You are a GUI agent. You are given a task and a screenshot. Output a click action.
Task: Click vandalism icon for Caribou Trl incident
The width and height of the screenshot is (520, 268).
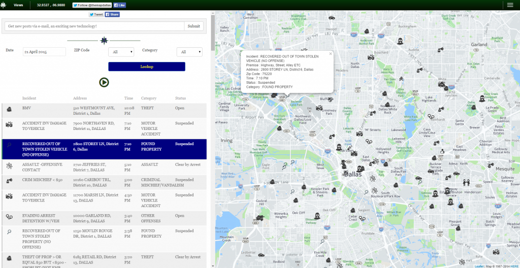click(9, 181)
